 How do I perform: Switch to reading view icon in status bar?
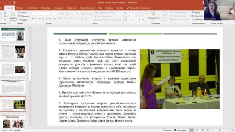point(202,130)
